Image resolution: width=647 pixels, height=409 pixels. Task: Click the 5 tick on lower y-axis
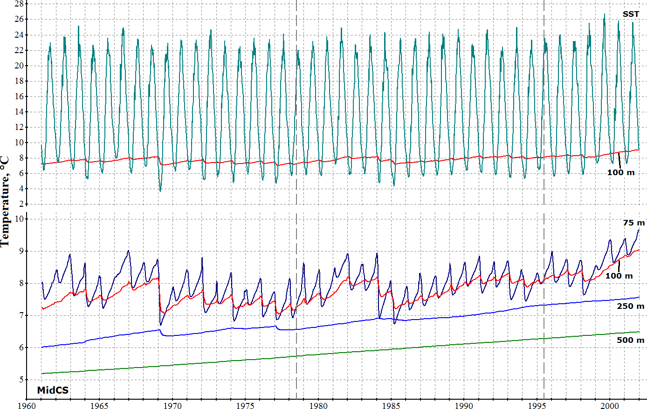click(21, 380)
